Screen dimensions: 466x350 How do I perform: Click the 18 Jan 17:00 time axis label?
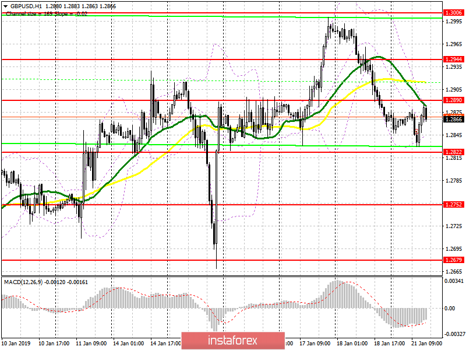coord(389,343)
